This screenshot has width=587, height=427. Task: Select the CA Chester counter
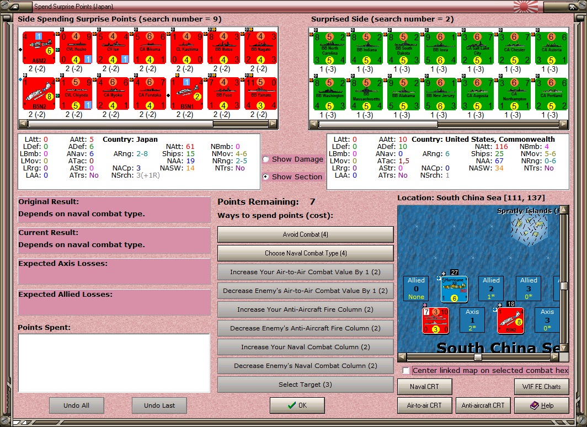point(515,49)
